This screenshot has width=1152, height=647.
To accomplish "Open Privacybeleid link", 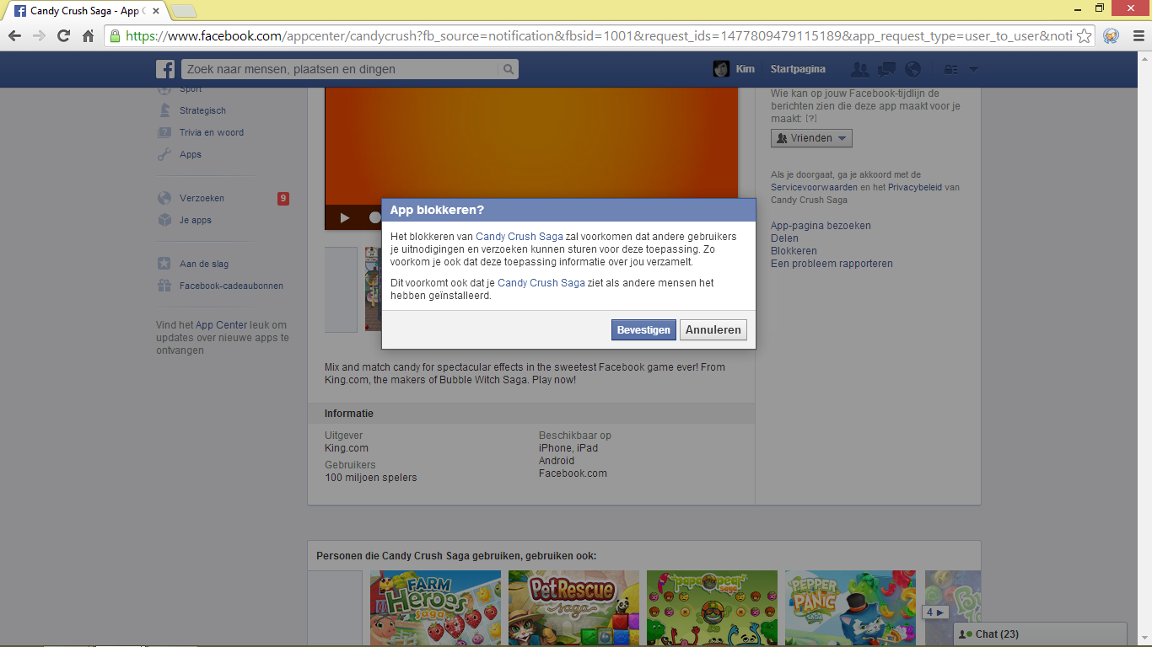I will tap(914, 187).
